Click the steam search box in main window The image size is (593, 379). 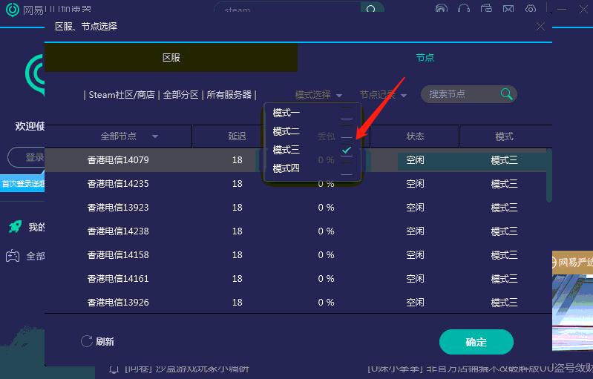coord(287,8)
